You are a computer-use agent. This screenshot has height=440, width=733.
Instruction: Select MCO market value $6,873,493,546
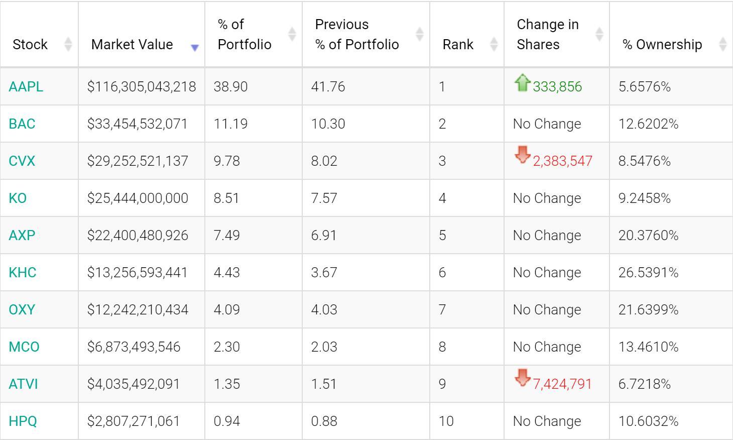pyautogui.click(x=134, y=347)
